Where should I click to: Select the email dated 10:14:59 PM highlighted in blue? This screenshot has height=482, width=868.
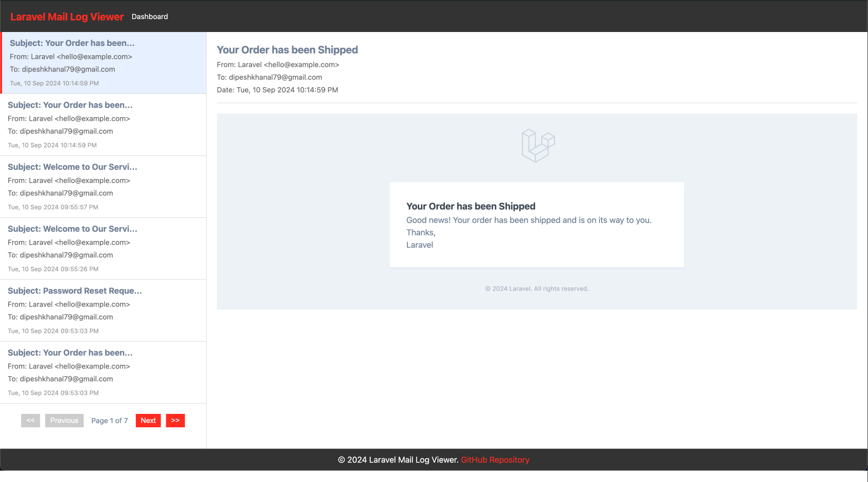click(x=104, y=63)
